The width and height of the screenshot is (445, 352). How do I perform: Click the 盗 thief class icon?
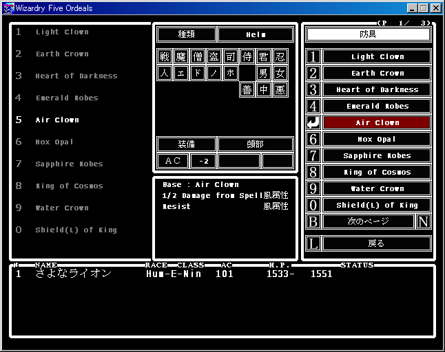[x=214, y=56]
